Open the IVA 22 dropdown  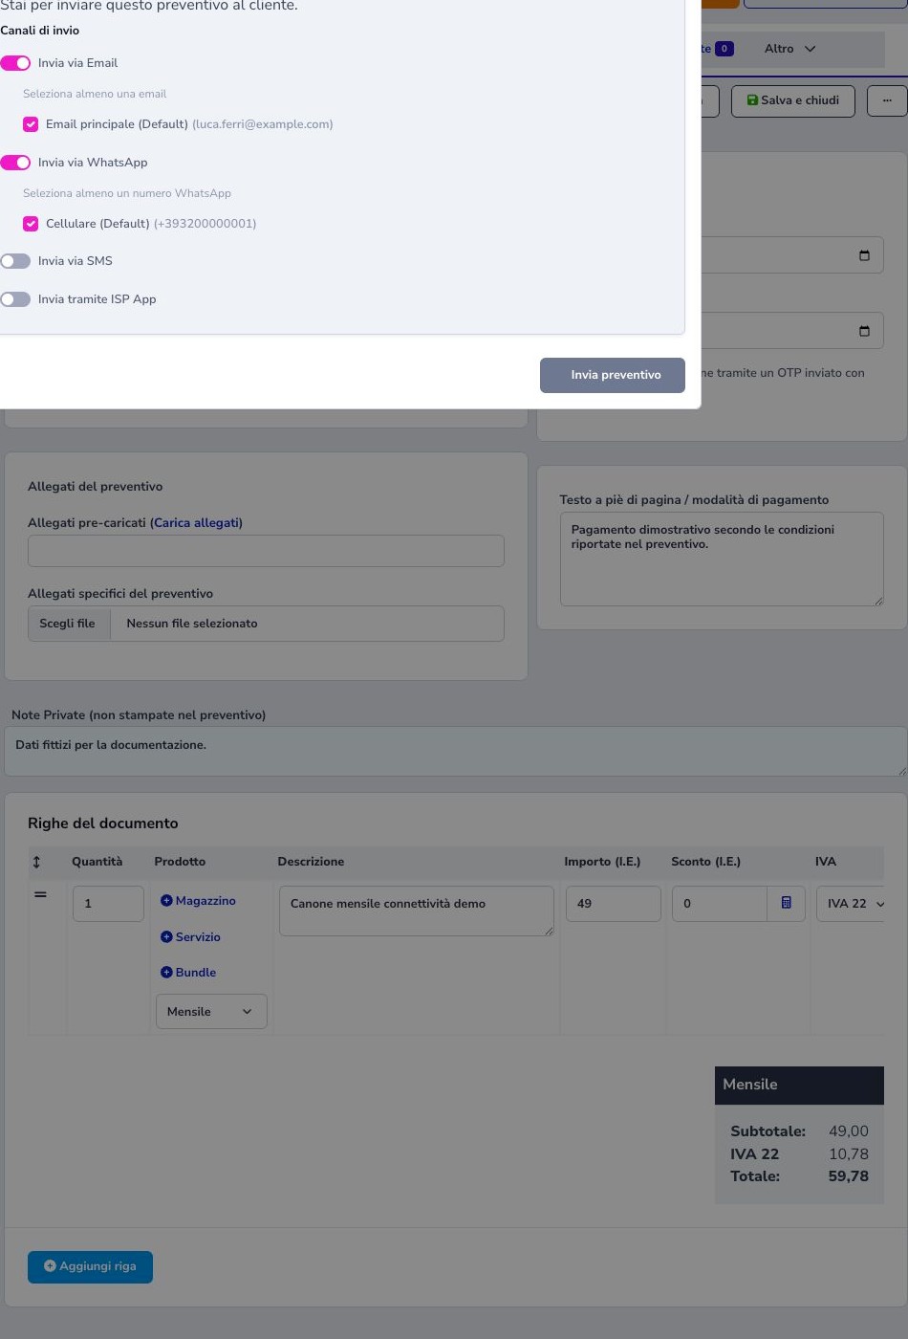[851, 904]
